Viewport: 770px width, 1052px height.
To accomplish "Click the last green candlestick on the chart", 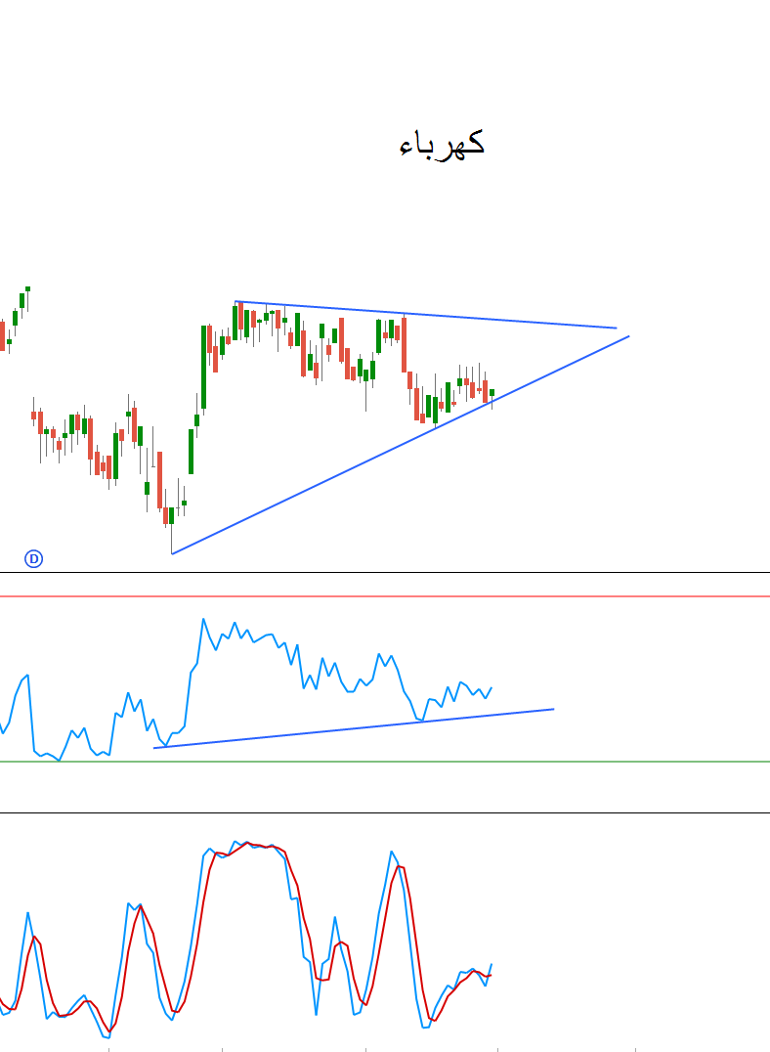I will [492, 392].
